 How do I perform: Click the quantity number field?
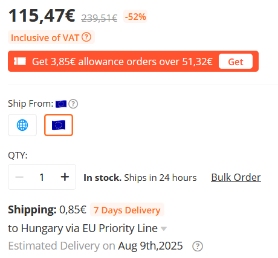tap(42, 177)
